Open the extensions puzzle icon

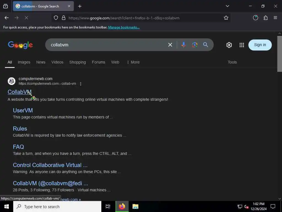265,18
